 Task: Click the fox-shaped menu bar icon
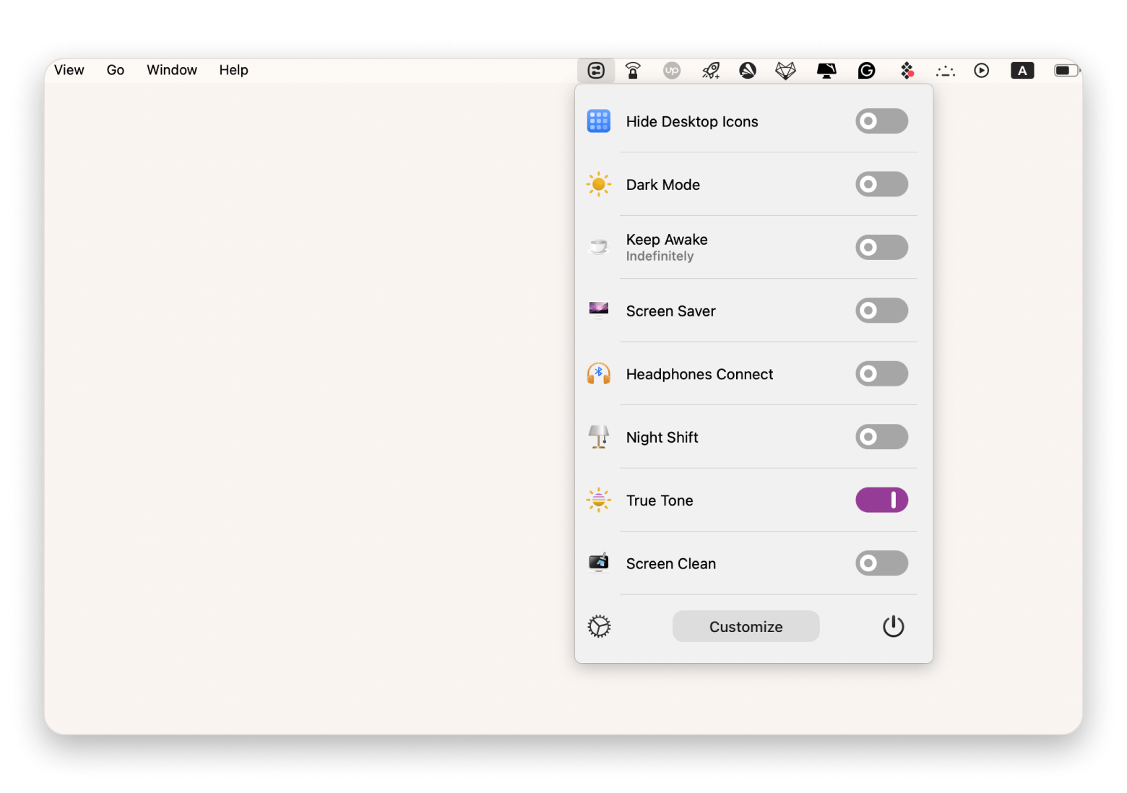787,70
